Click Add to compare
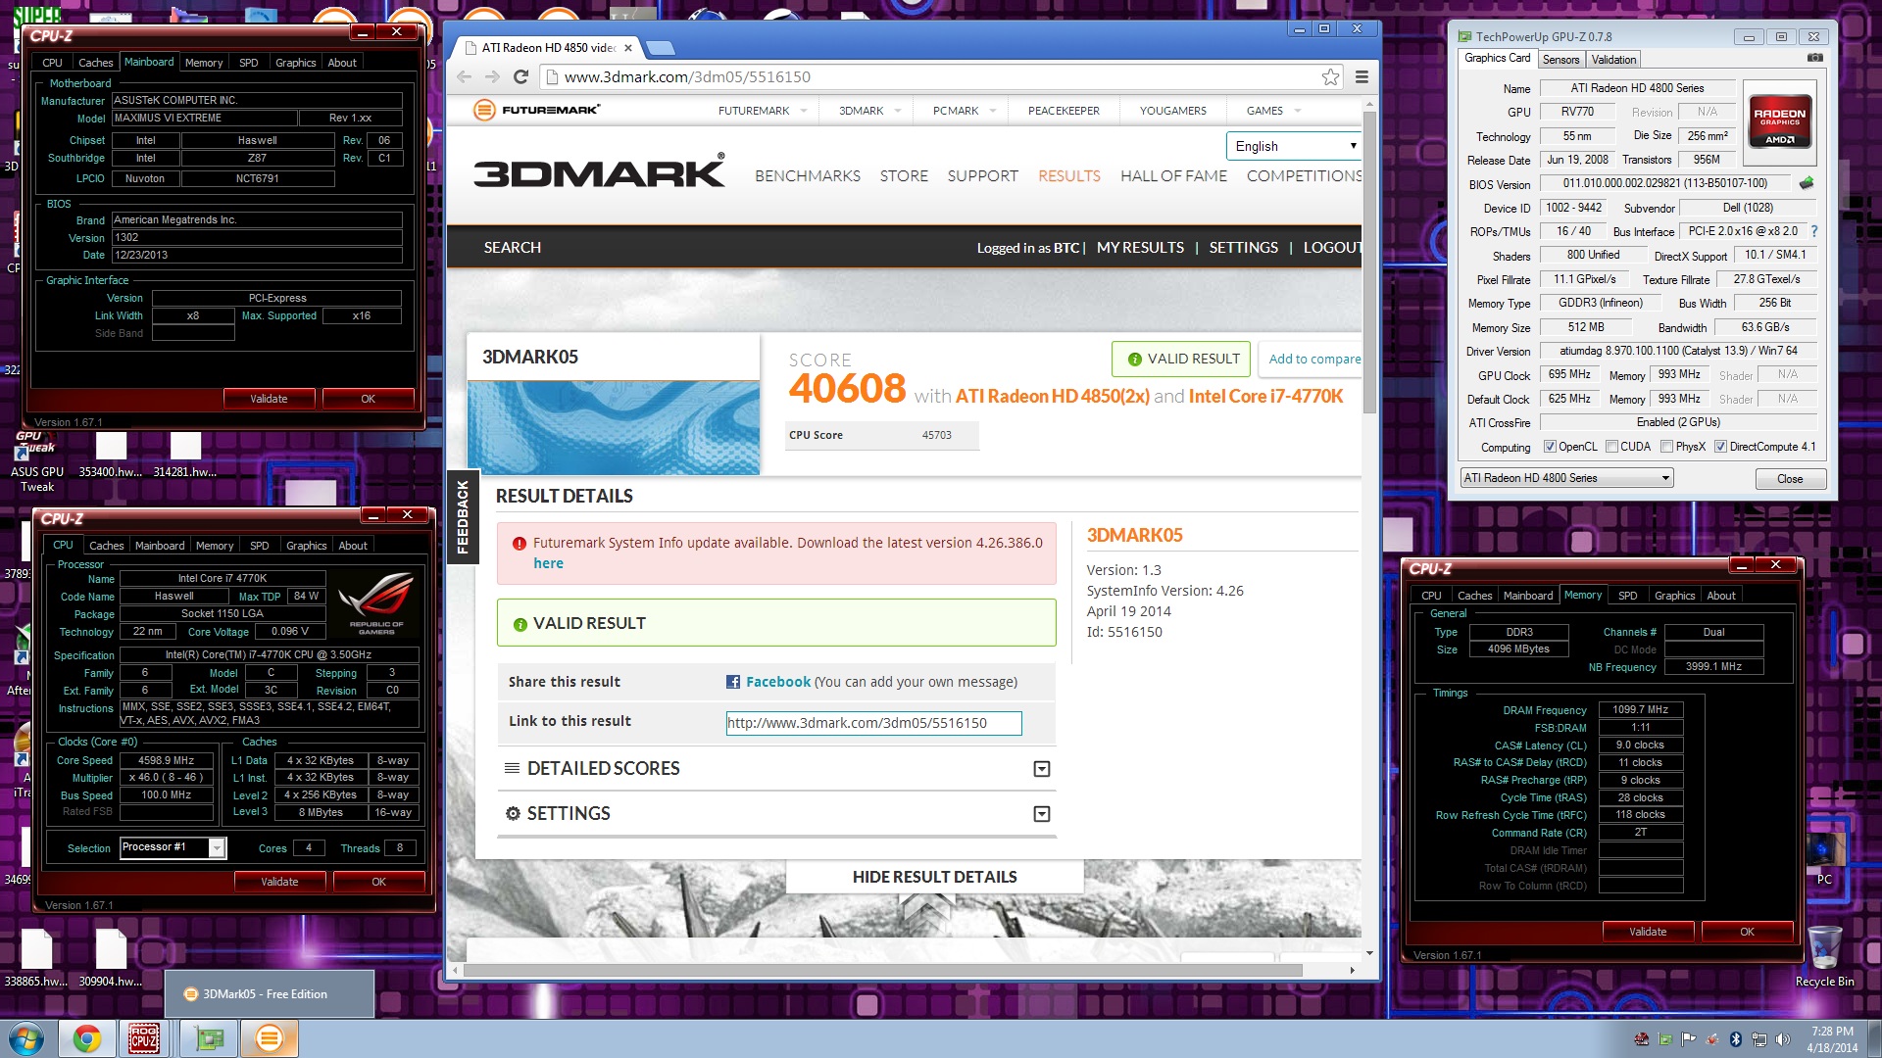Image resolution: width=1882 pixels, height=1058 pixels. click(x=1314, y=359)
